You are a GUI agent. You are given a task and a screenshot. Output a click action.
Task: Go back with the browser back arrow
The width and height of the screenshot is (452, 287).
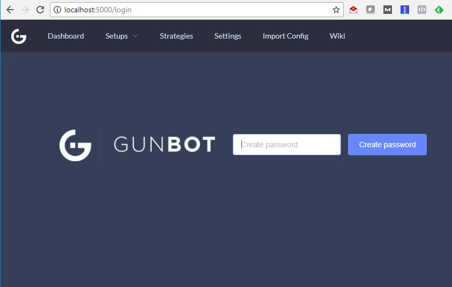(10, 10)
